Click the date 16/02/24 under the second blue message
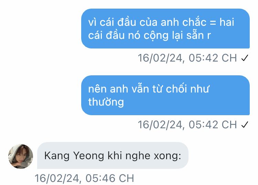Image resolution: width=258 pixels, height=185 pixels. 160,124
